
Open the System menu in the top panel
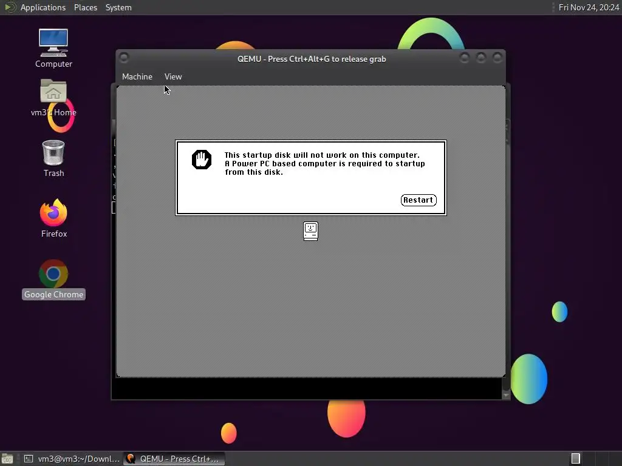(118, 7)
